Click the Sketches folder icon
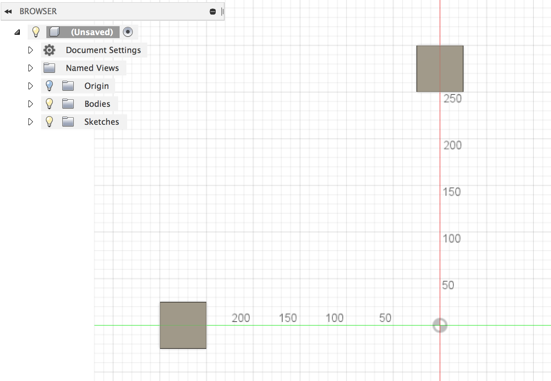The height and width of the screenshot is (381, 551). click(68, 122)
